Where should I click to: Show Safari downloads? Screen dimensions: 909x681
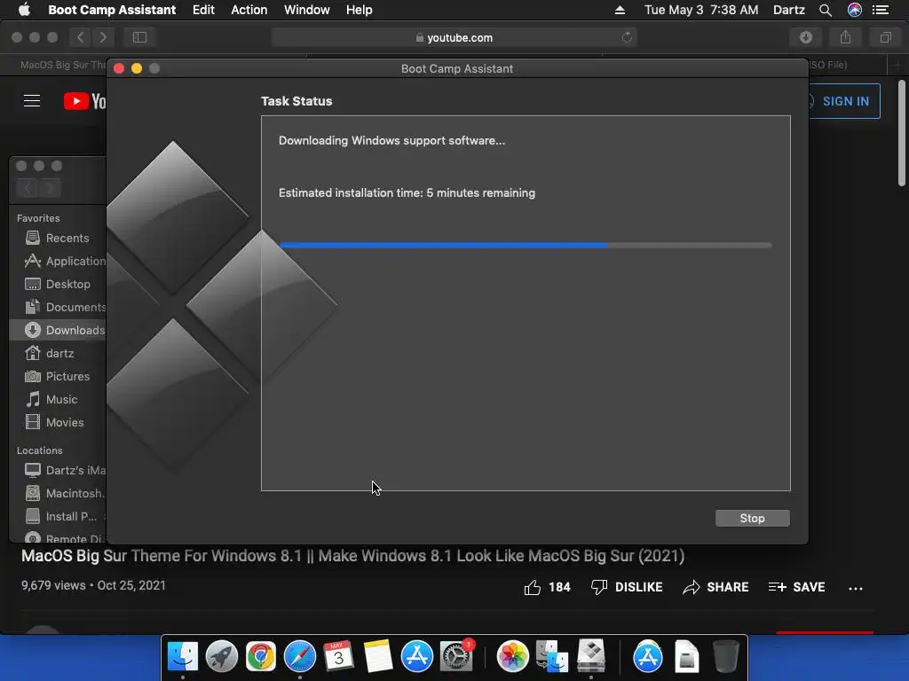pyautogui.click(x=806, y=37)
